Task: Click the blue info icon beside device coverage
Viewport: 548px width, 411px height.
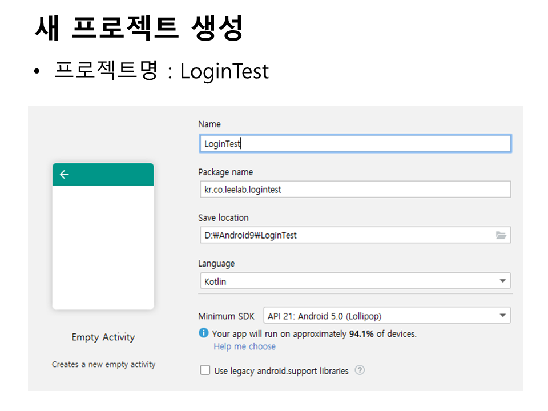Action: pyautogui.click(x=204, y=333)
